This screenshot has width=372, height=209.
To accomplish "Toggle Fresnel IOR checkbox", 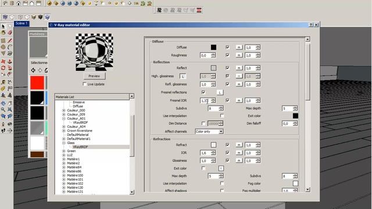I will [x=227, y=100].
